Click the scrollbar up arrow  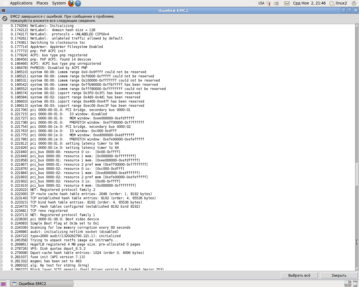[357, 26]
